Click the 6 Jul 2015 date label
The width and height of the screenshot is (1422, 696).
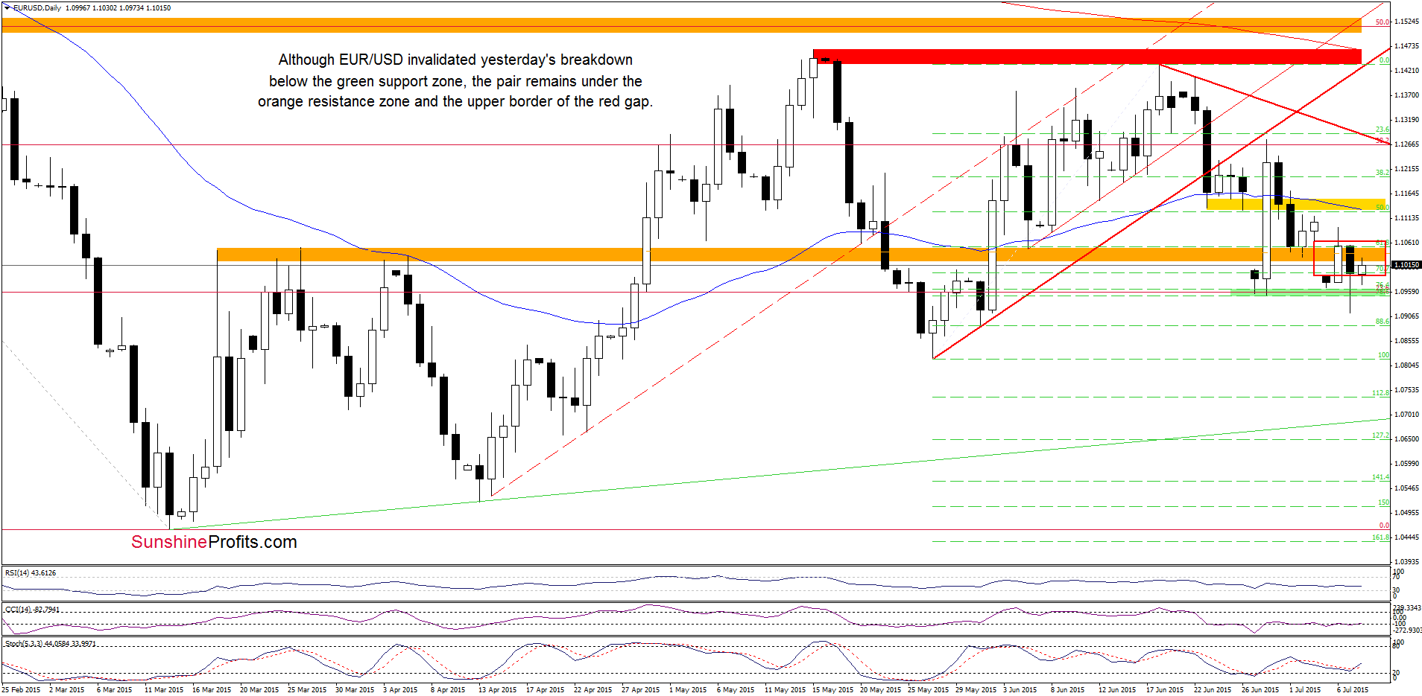click(x=1352, y=689)
